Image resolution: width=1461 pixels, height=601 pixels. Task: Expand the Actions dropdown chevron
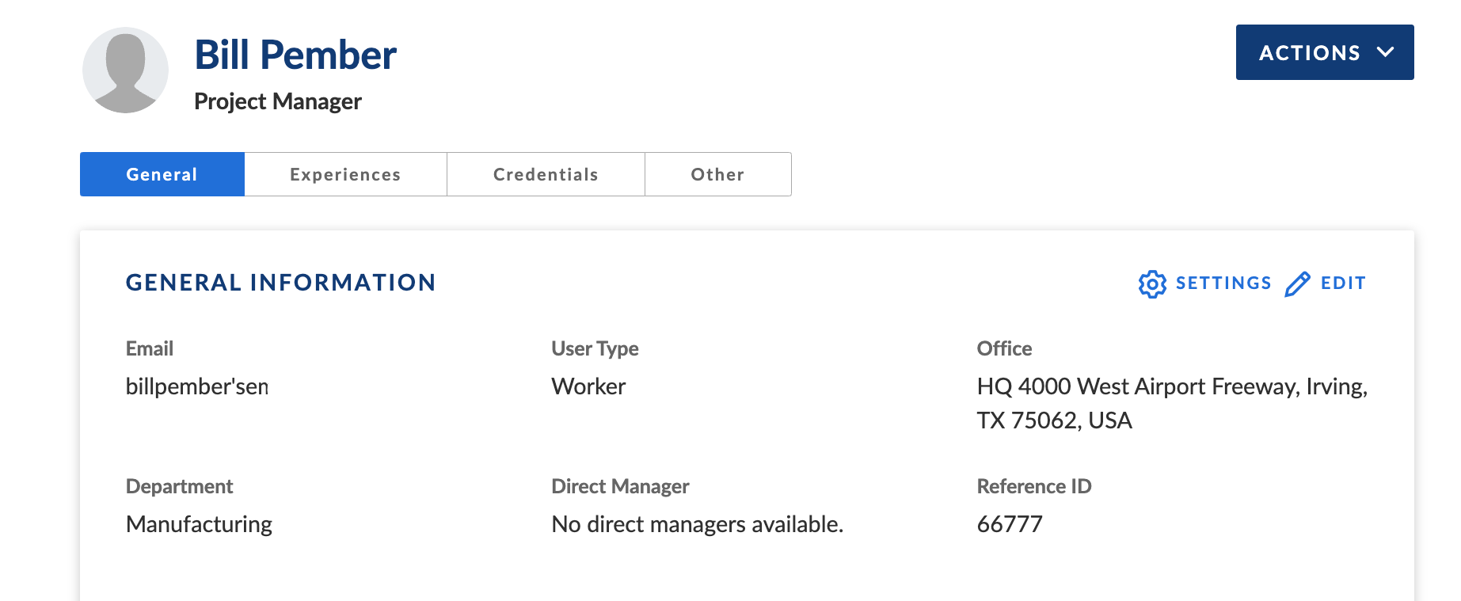1385,52
